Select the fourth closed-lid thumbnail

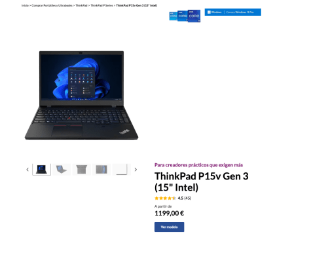(101, 170)
